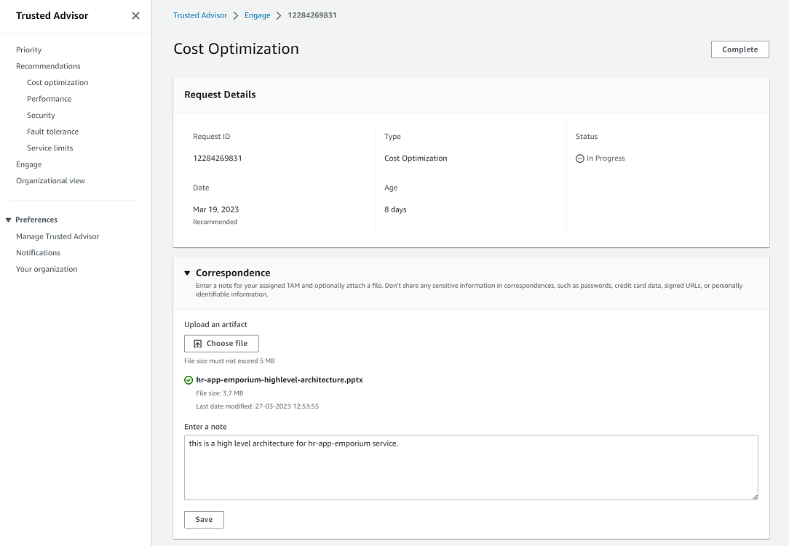
Task: Open Engage in the sidebar
Action: pyautogui.click(x=28, y=164)
